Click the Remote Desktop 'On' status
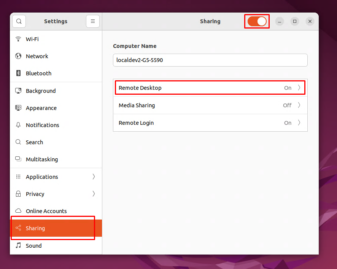Image resolution: width=337 pixels, height=269 pixels. [288, 88]
